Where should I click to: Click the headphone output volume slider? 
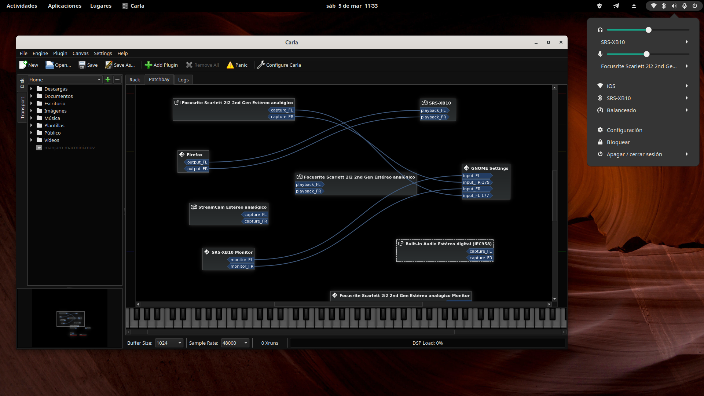[648, 30]
